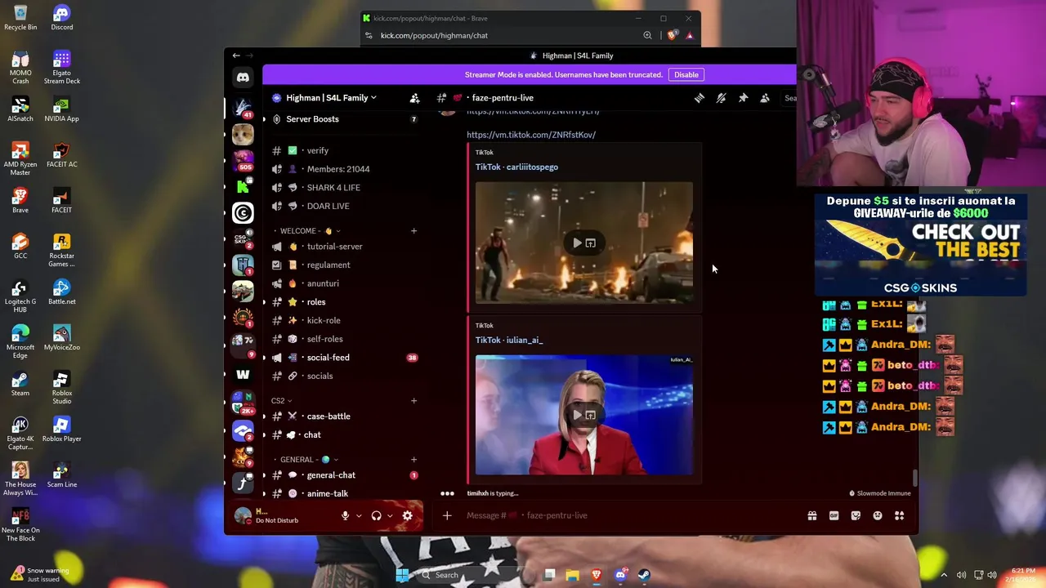Open TikTok · iulian_ai_ embed title link
Screen dimensions: 1046x588
coord(509,340)
